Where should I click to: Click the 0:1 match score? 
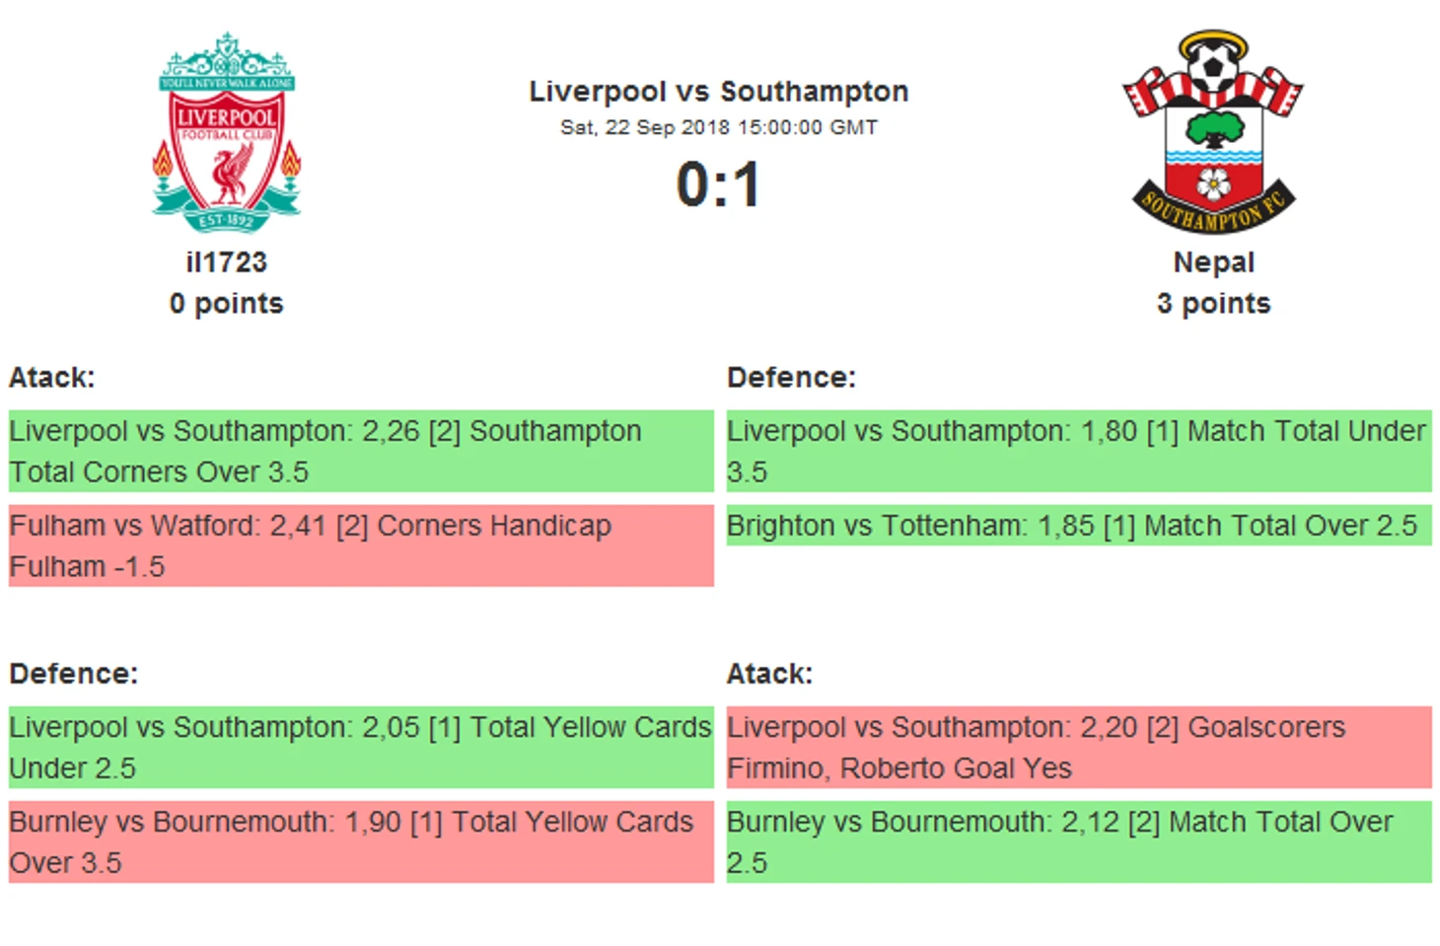coord(719,184)
